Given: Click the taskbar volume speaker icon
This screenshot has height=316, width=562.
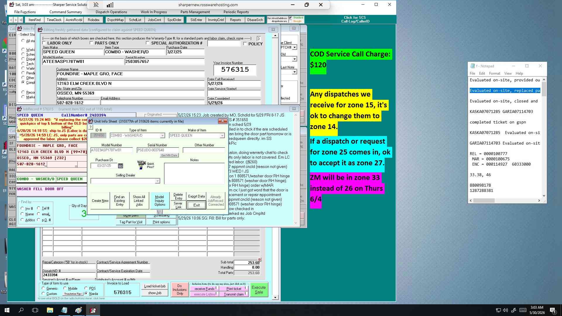Looking at the screenshot, I should click(506, 310).
